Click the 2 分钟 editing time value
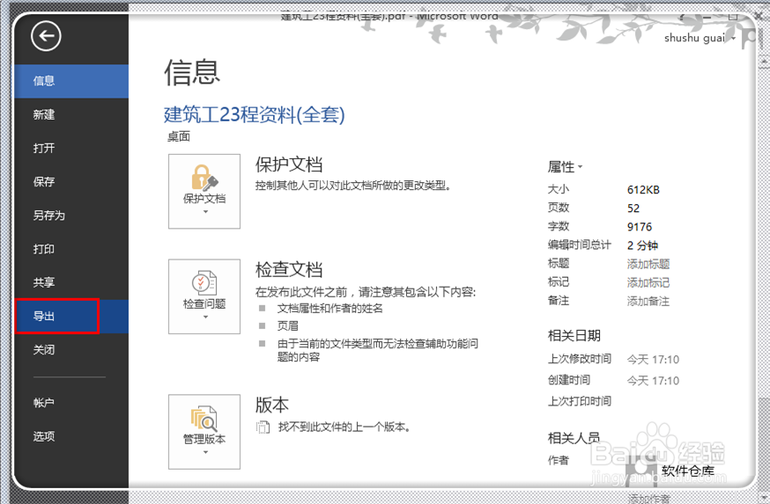Viewport: 770px width, 504px height. click(x=642, y=245)
